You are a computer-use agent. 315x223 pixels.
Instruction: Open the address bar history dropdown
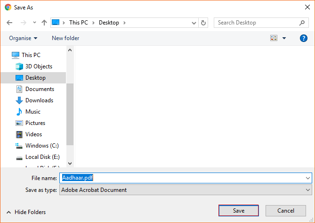coord(194,23)
